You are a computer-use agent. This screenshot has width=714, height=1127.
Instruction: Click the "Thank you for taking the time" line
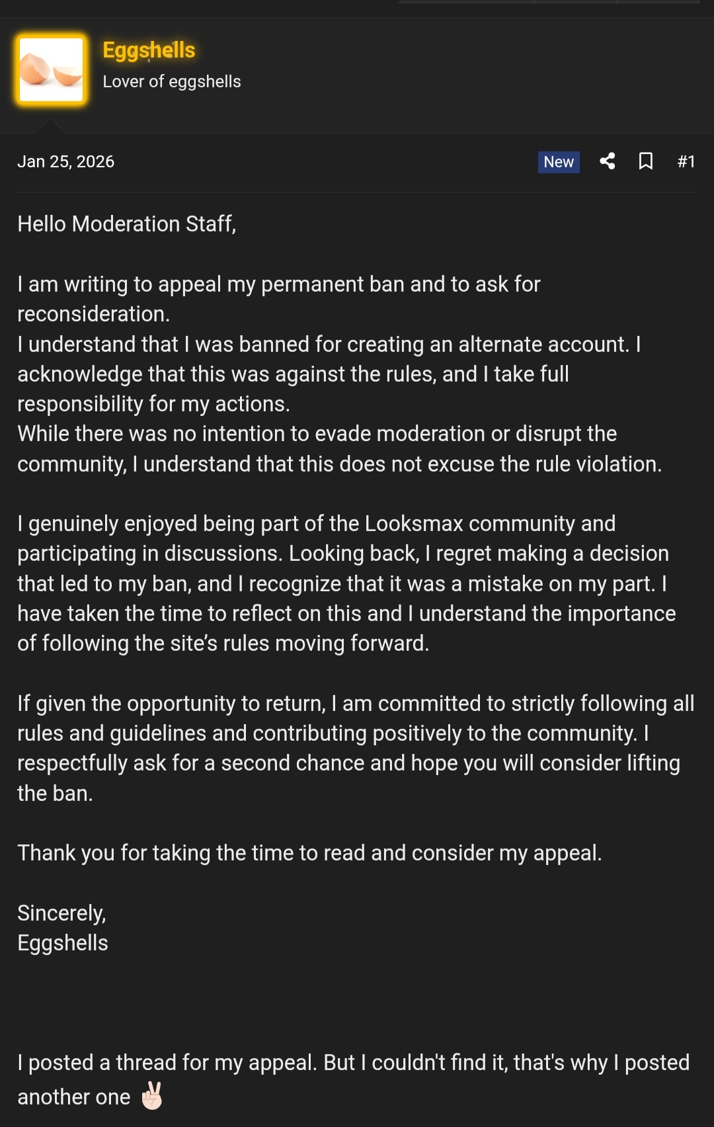point(309,853)
